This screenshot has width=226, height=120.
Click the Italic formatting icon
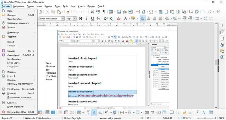click(87, 19)
